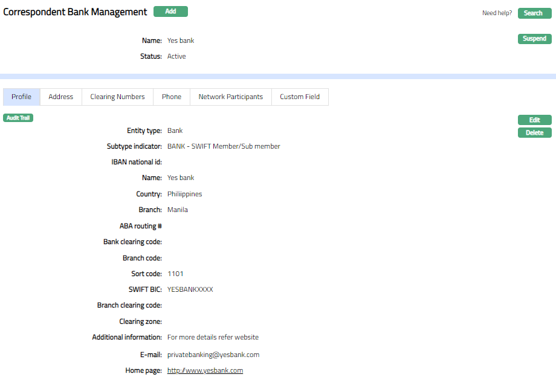
Task: Go to the Phone tab
Action: [x=172, y=97]
